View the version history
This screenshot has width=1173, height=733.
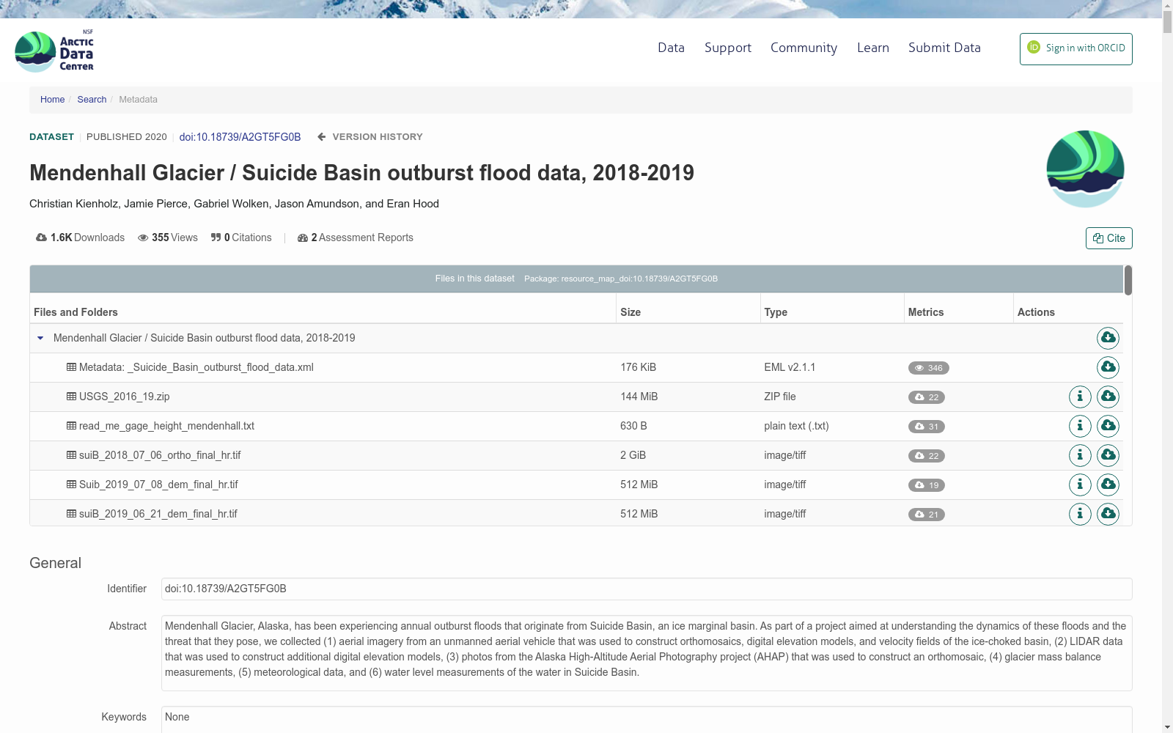tap(369, 137)
